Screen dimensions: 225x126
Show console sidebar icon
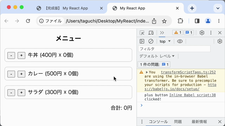point(142,41)
